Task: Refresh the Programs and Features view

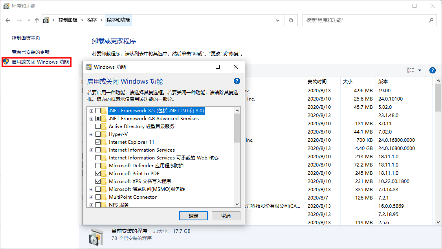Action: [291, 20]
